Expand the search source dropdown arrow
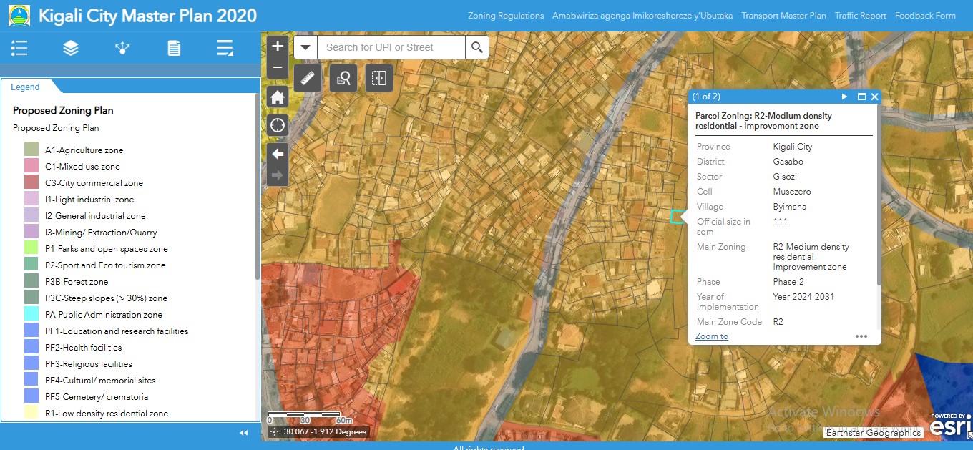 click(x=305, y=47)
